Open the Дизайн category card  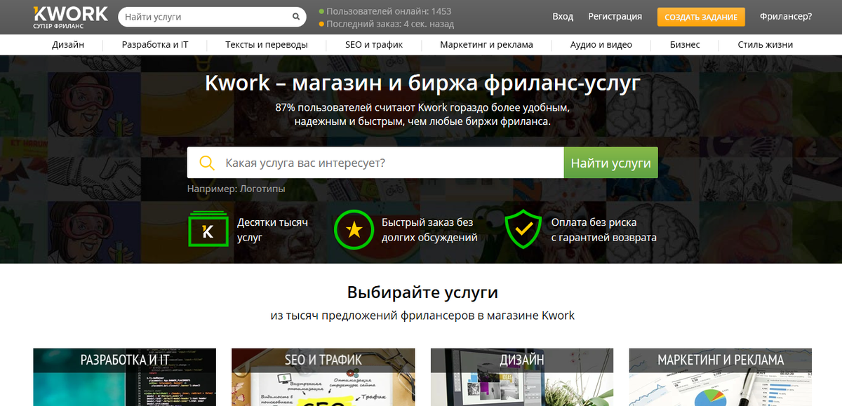click(x=521, y=377)
